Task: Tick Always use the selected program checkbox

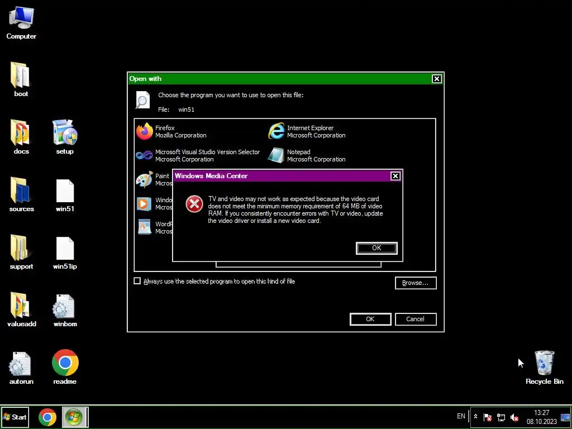Action: (x=137, y=281)
